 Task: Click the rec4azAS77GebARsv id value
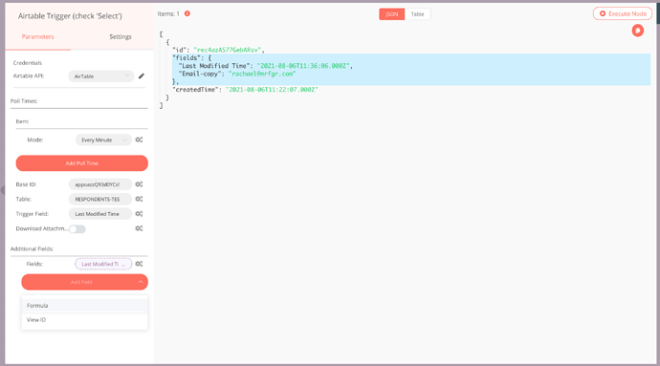click(228, 50)
